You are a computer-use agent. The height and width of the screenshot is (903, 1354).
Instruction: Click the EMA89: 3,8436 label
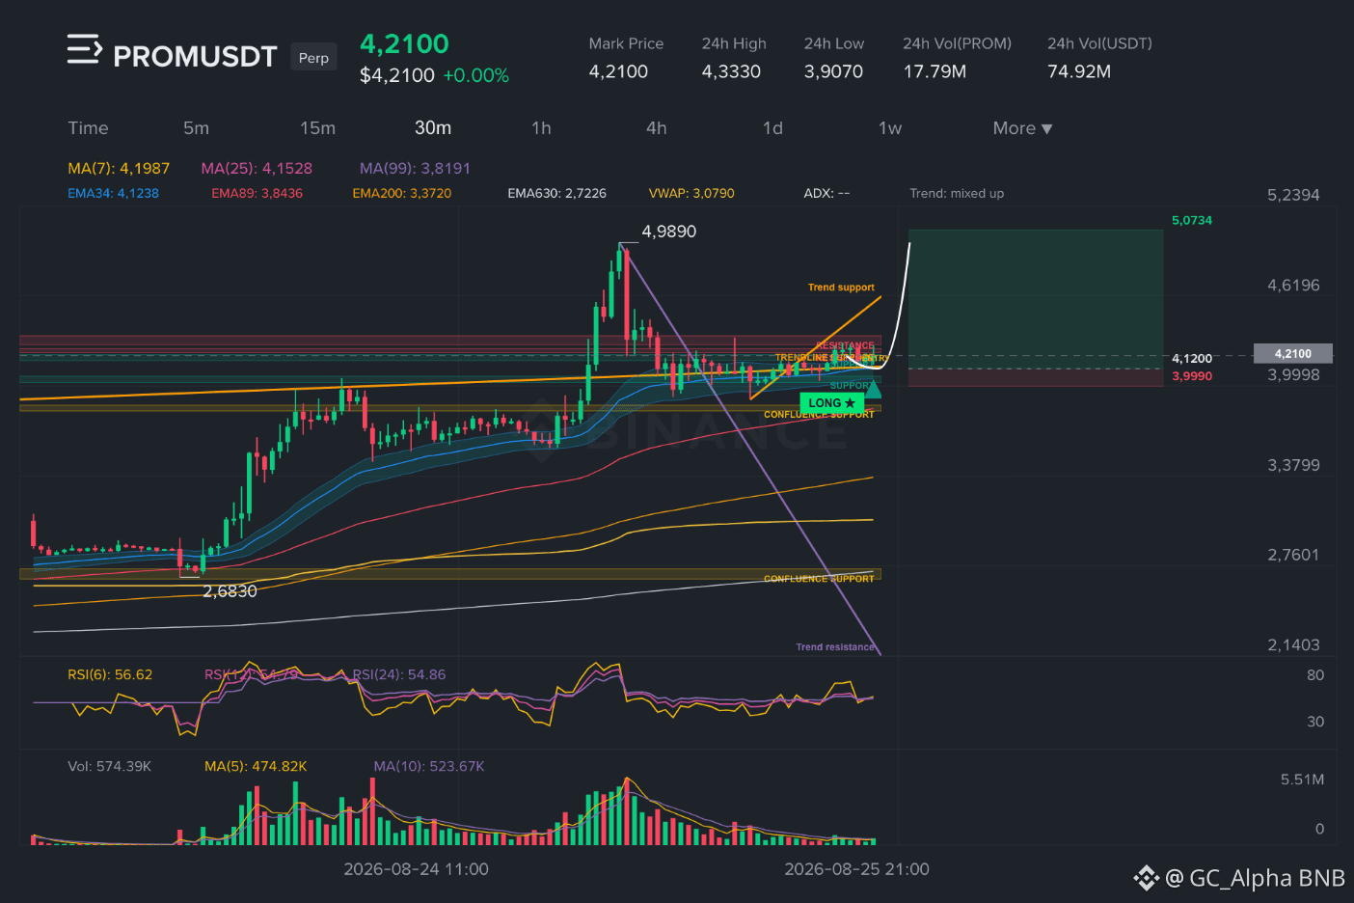pyautogui.click(x=257, y=193)
